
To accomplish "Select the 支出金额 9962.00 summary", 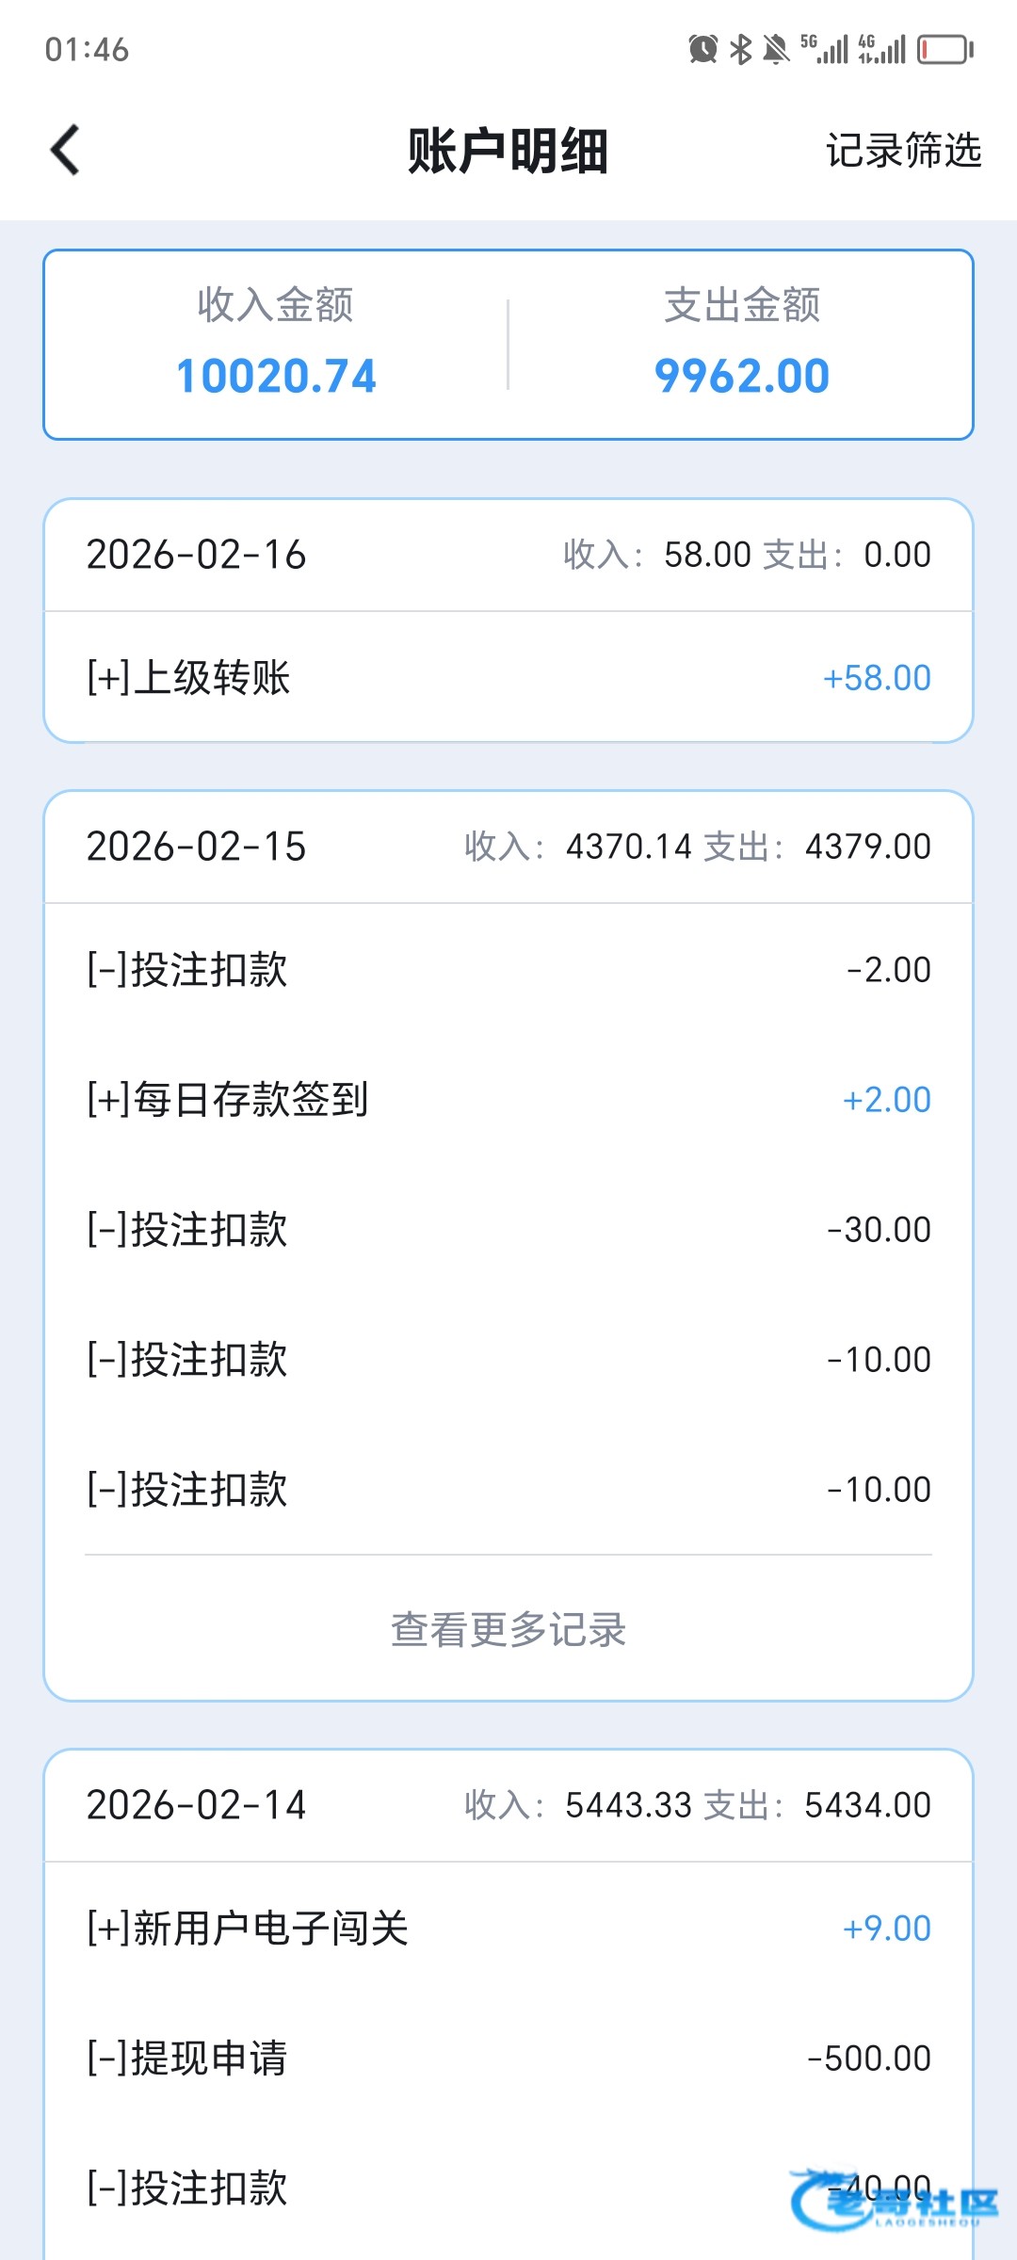I will (x=742, y=345).
